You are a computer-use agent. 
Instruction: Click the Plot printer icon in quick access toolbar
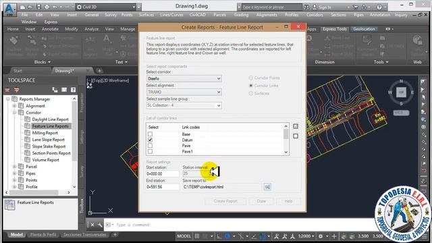(x=47, y=7)
